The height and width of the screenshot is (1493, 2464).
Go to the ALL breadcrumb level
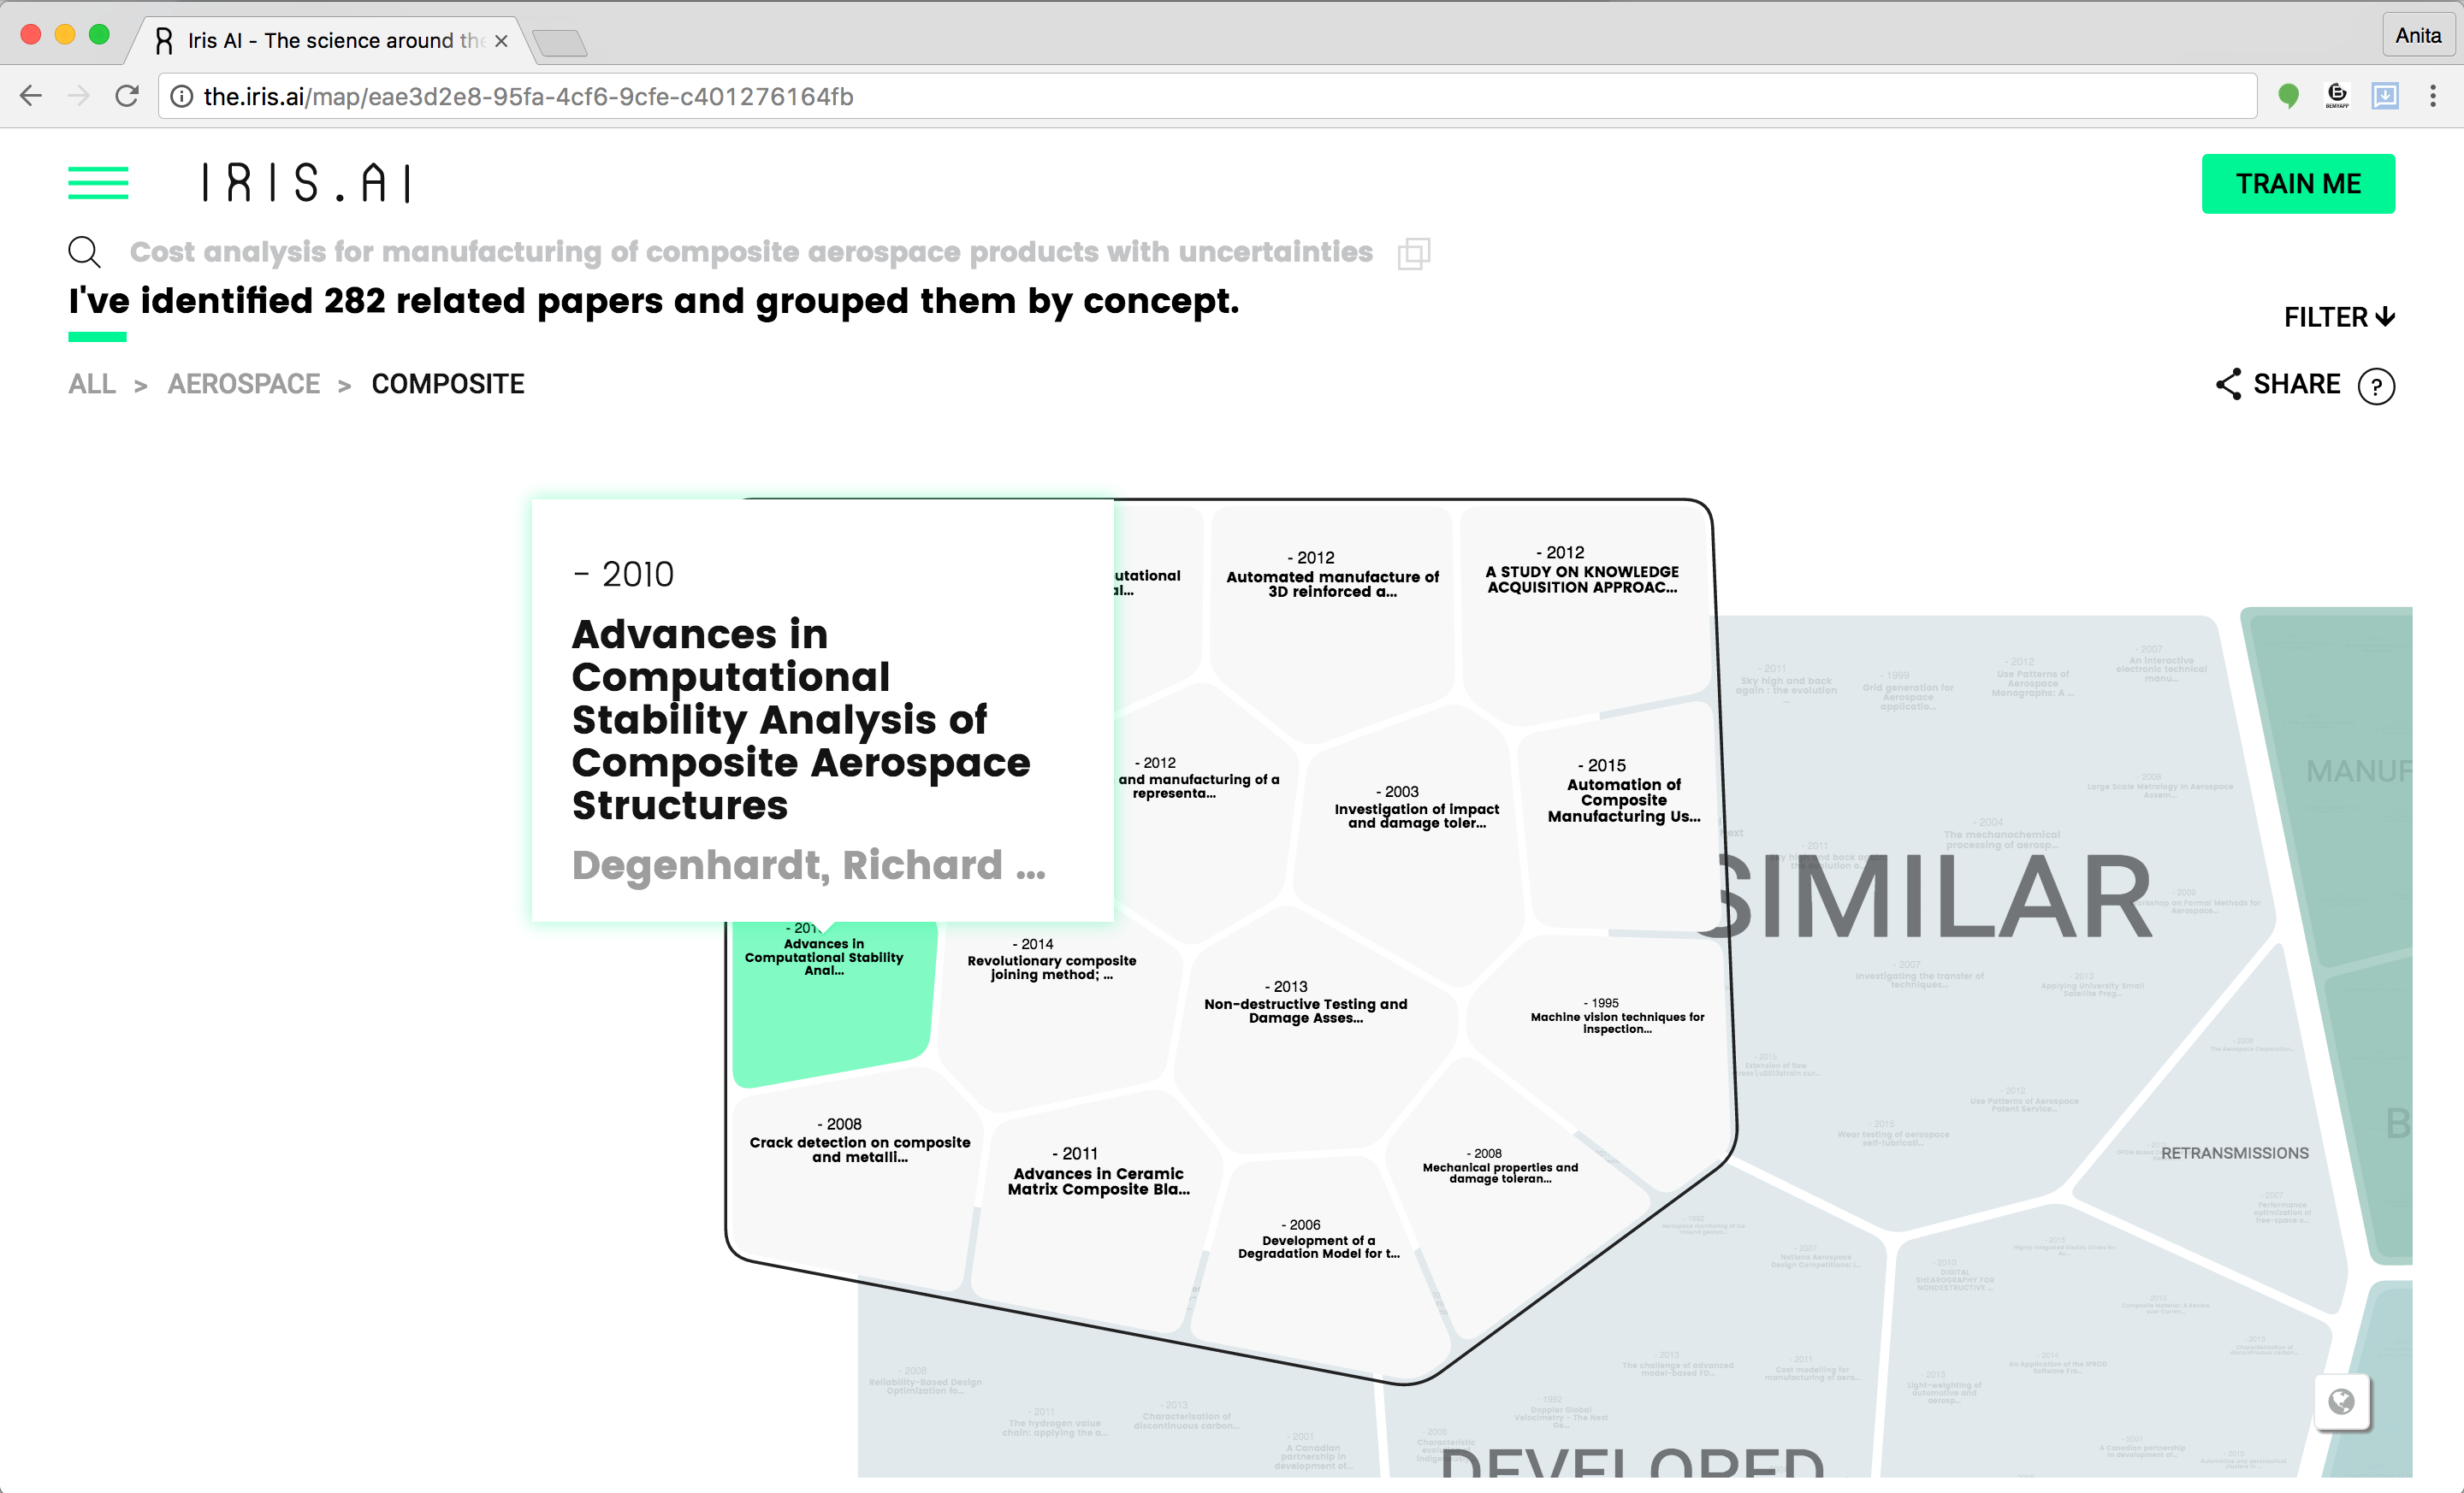coord(92,384)
